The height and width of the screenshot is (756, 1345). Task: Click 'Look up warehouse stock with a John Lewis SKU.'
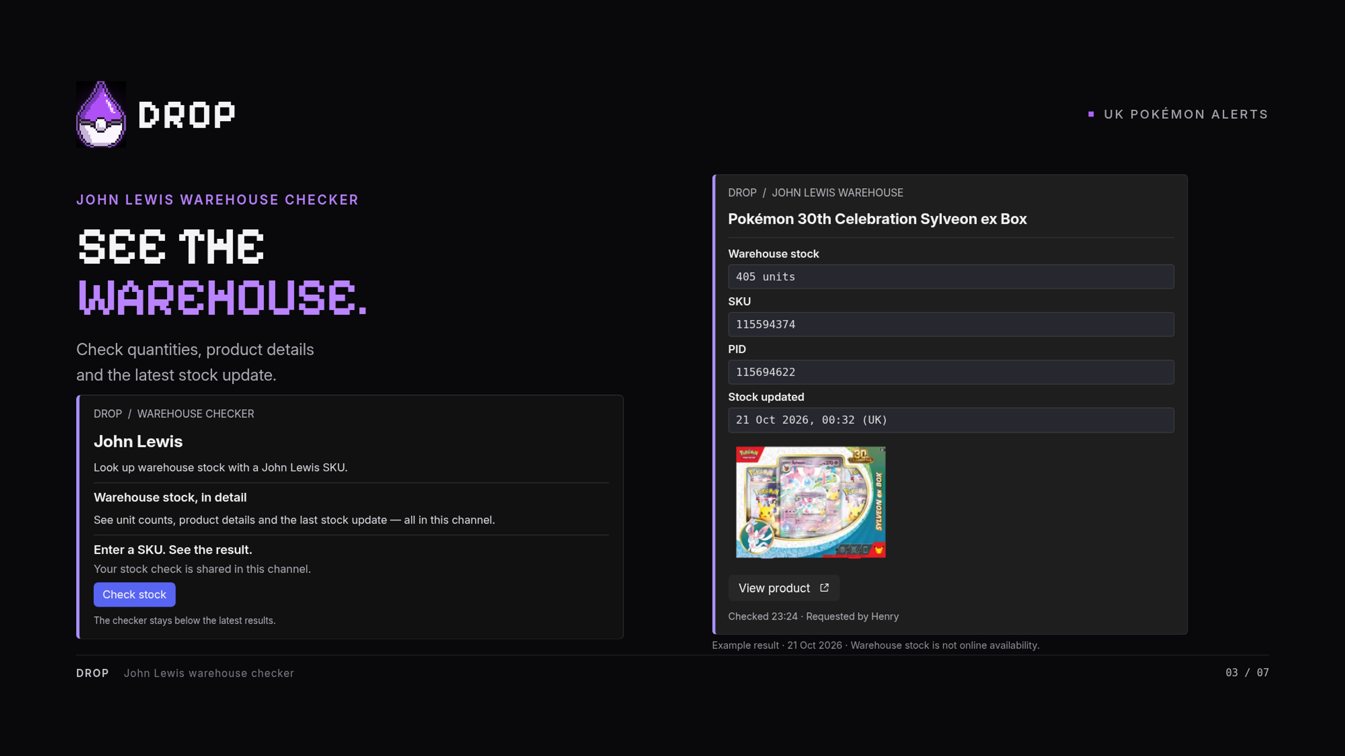point(221,467)
